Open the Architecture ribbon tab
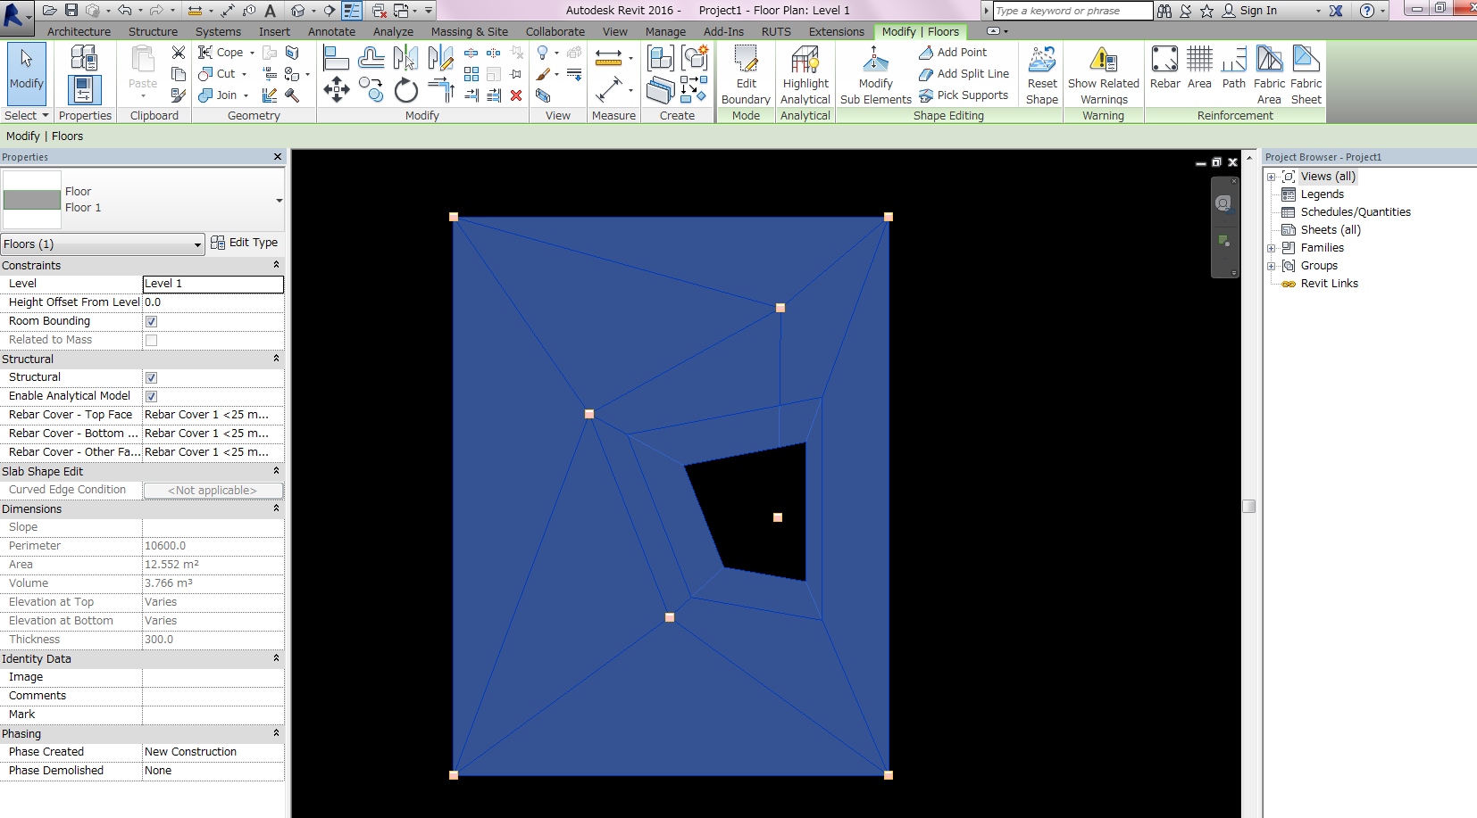Viewport: 1477px width, 818px height. click(79, 31)
